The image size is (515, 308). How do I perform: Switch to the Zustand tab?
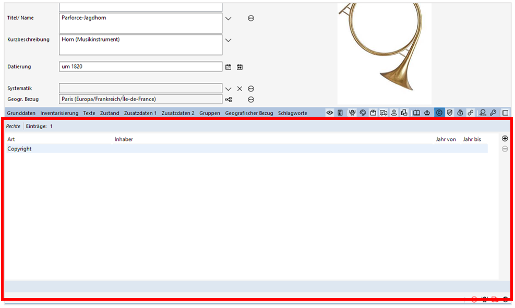click(x=110, y=113)
